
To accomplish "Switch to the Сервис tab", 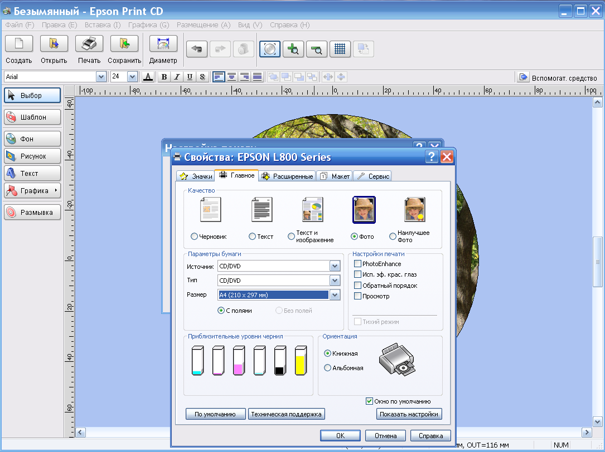I will [x=372, y=176].
